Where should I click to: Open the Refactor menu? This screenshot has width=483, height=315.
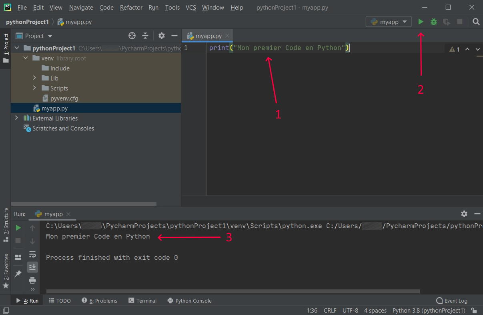pyautogui.click(x=131, y=7)
